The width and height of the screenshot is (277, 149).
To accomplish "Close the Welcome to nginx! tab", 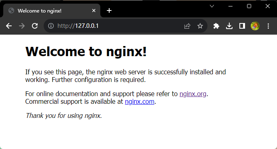I will click(x=94, y=10).
